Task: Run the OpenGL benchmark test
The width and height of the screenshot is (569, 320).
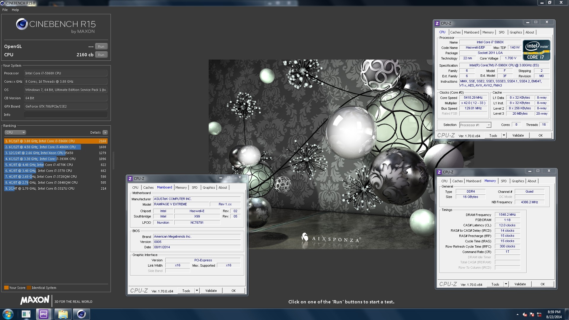Action: [101, 47]
